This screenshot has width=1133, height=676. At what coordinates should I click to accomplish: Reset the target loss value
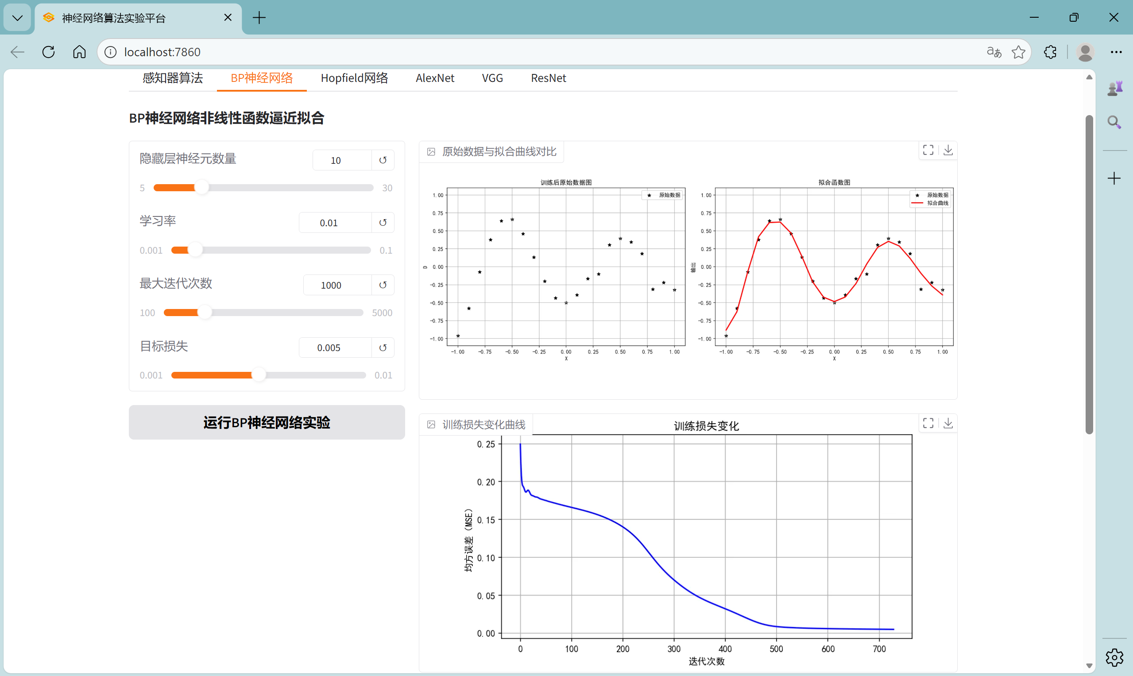pos(383,348)
